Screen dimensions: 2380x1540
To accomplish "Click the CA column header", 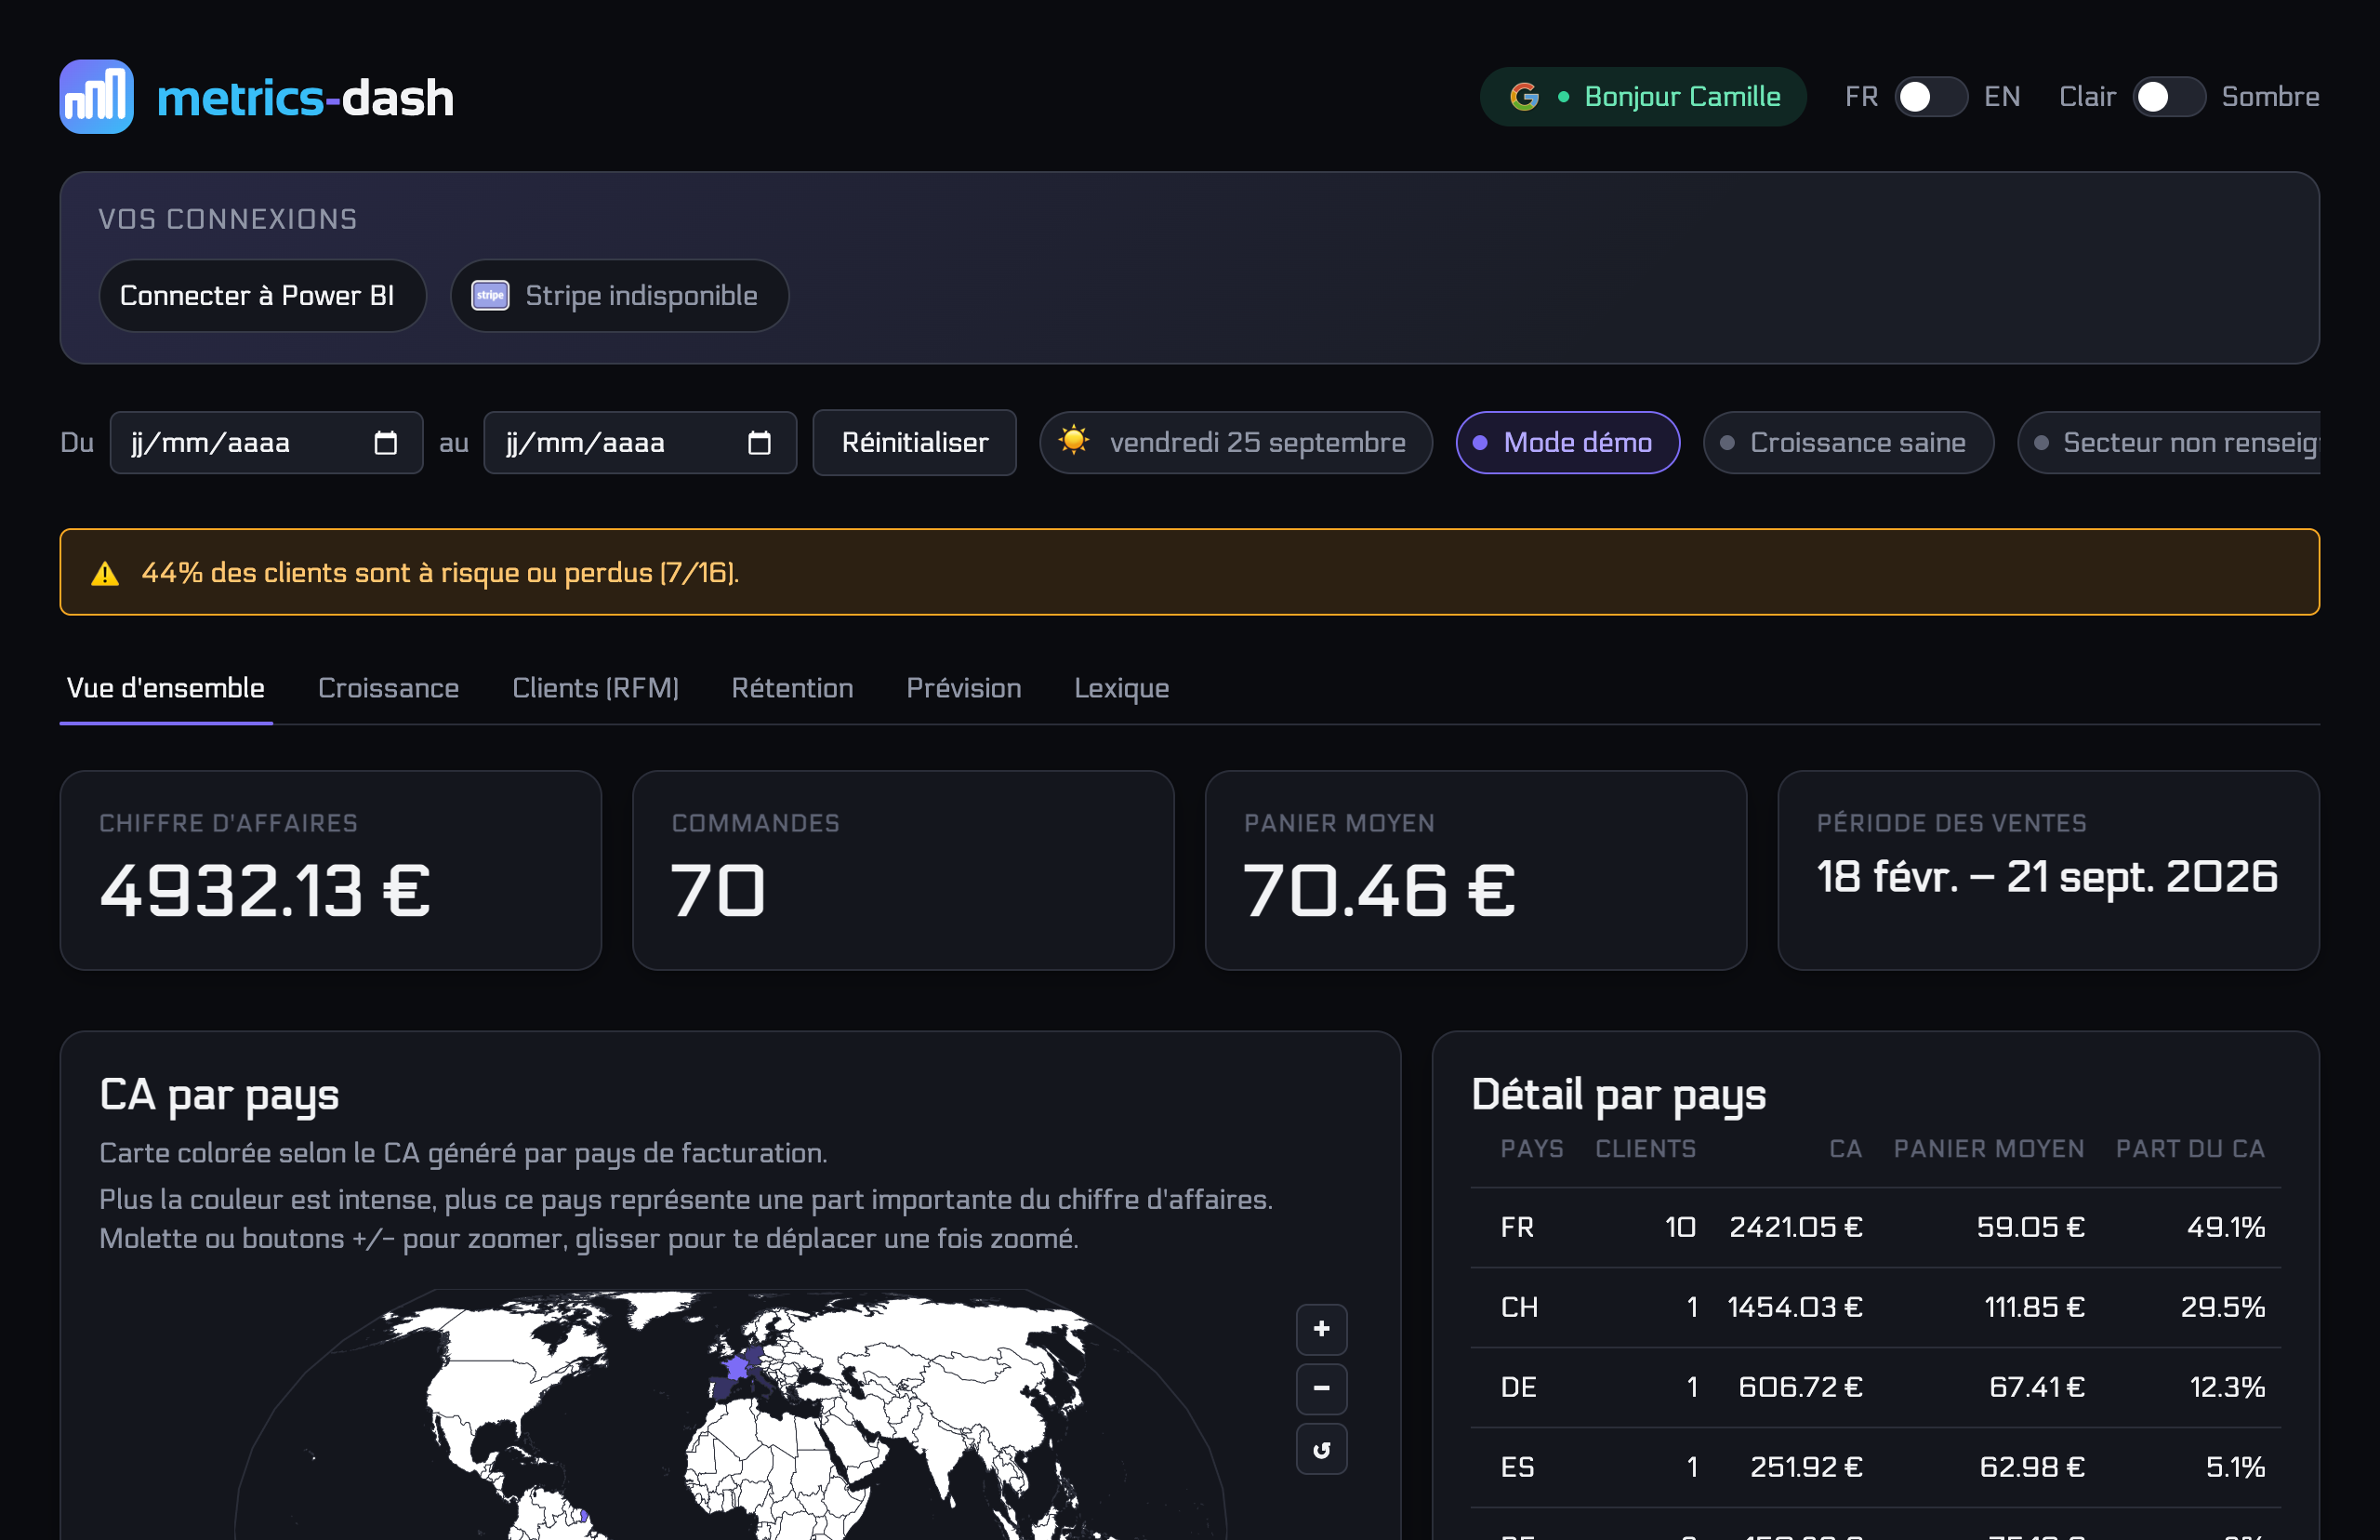I will [x=1845, y=1149].
